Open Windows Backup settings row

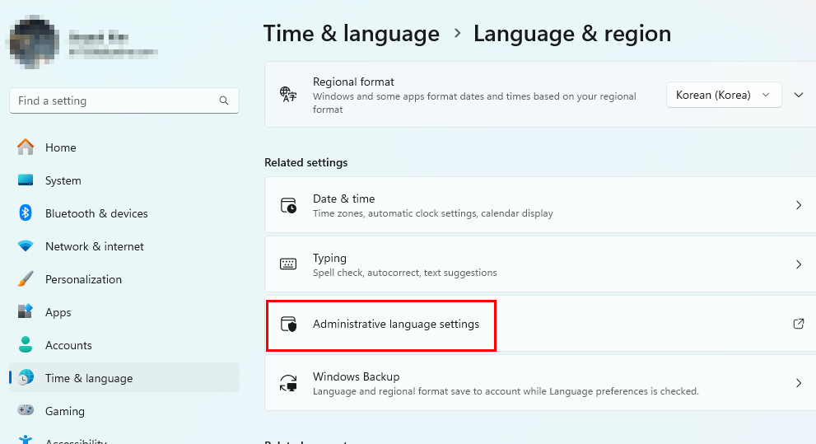tap(540, 383)
